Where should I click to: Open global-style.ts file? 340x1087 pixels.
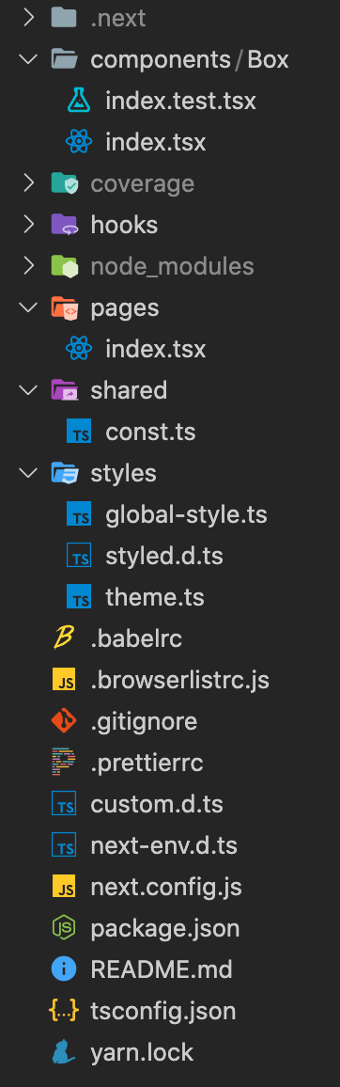pyautogui.click(x=186, y=515)
